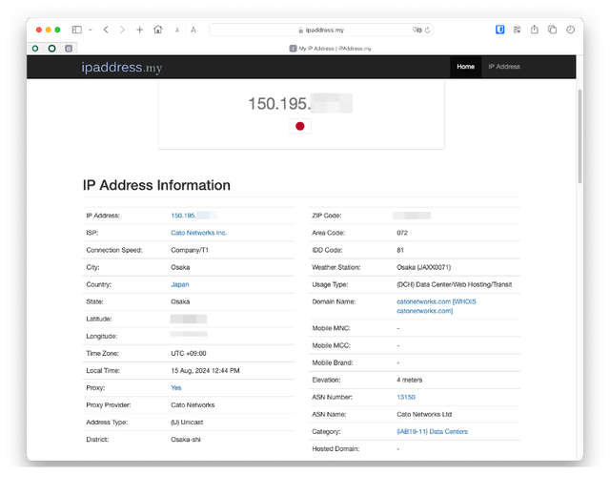Open the Japan country link
The width and height of the screenshot is (610, 496).
point(180,284)
